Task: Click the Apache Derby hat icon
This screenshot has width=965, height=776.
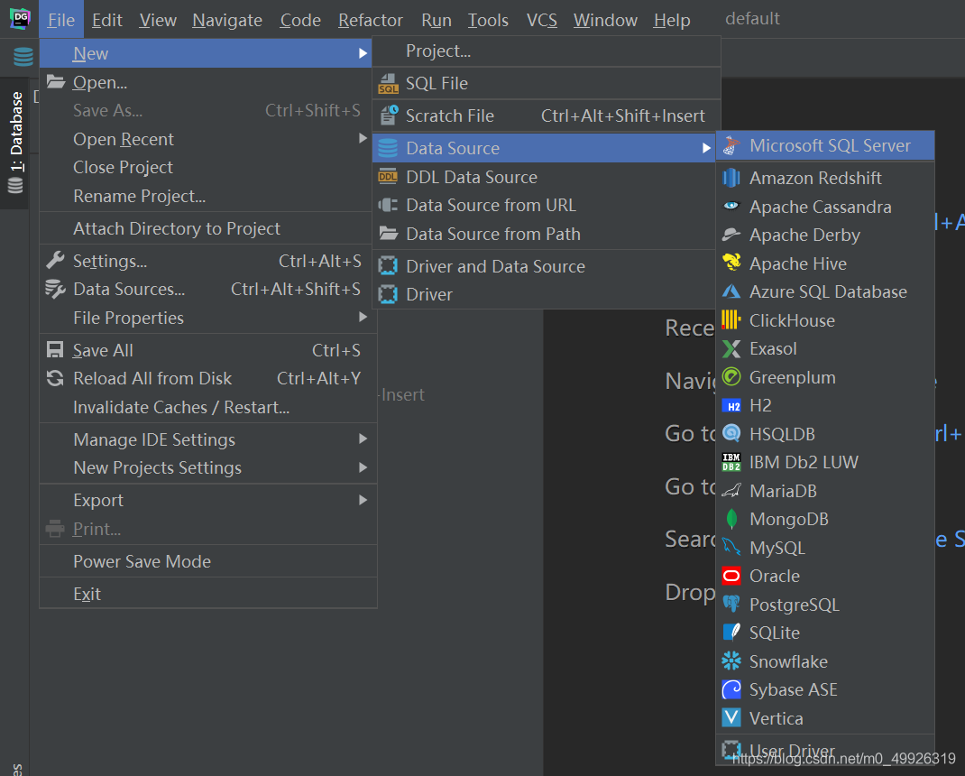Action: click(x=731, y=235)
